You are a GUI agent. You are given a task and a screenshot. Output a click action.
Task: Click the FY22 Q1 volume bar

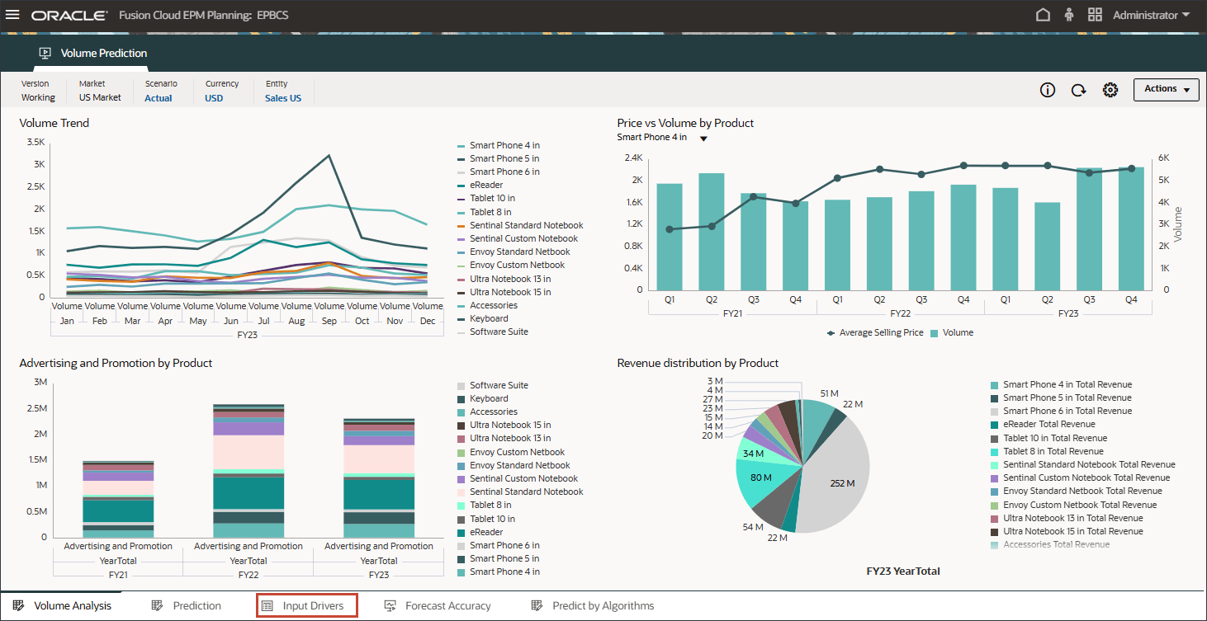pos(837,245)
